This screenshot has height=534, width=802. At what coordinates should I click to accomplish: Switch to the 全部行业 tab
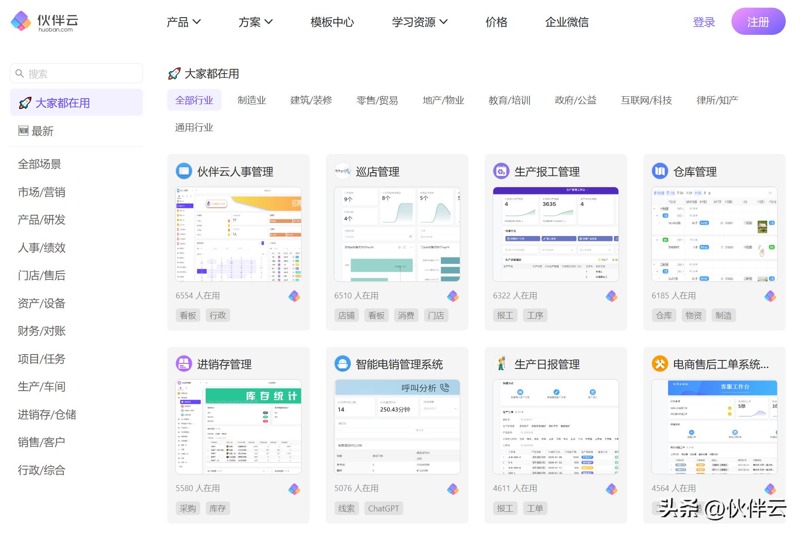pos(194,100)
